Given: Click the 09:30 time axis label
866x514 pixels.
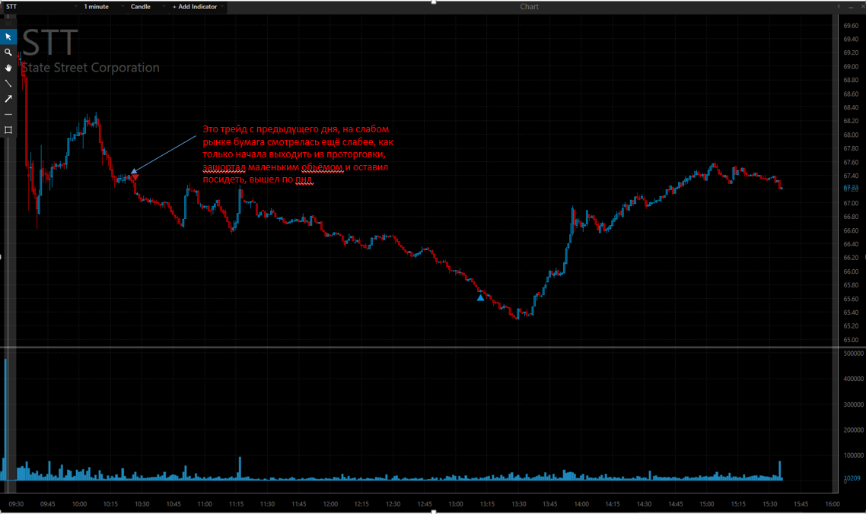Looking at the screenshot, I should 17,504.
